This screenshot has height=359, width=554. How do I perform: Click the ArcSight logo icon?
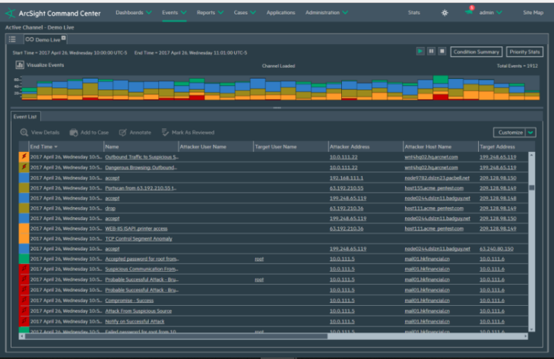click(x=10, y=13)
